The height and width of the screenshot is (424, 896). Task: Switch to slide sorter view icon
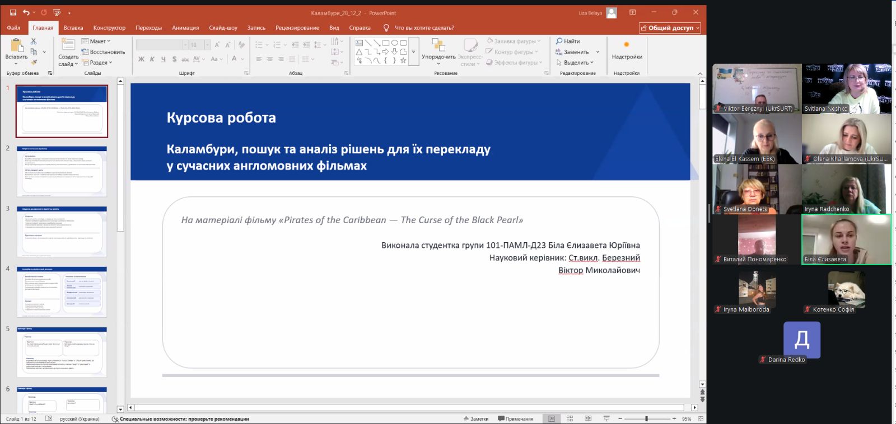pyautogui.click(x=570, y=418)
